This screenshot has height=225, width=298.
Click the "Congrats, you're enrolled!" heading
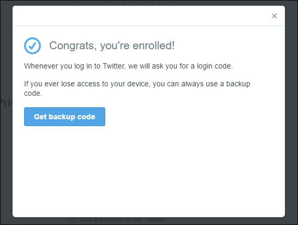[112, 46]
